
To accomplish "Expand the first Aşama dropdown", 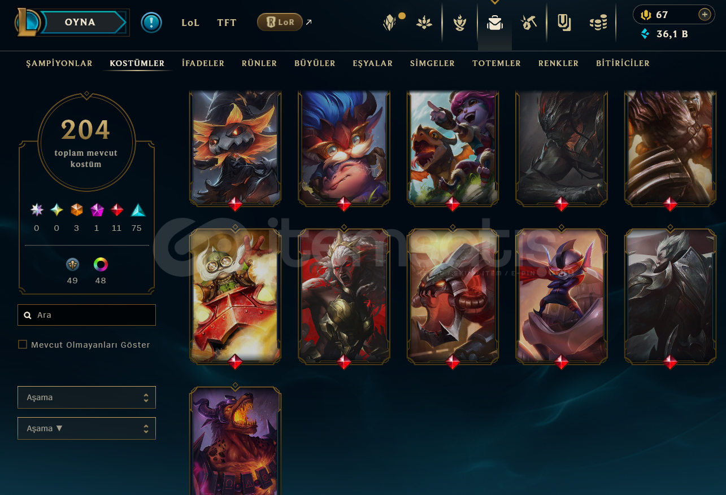I will tap(86, 397).
